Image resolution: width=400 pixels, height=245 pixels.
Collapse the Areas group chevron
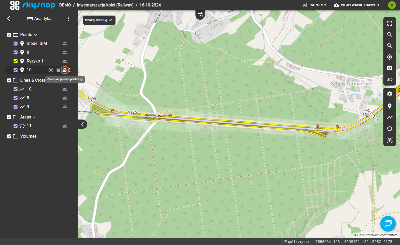[x=34, y=117]
